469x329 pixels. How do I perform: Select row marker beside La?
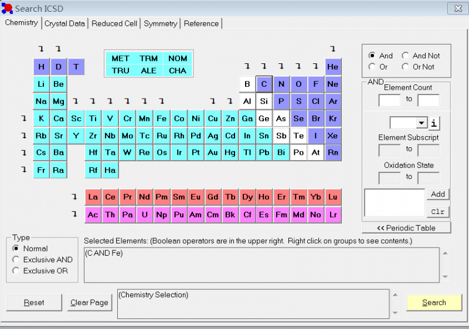click(x=74, y=197)
